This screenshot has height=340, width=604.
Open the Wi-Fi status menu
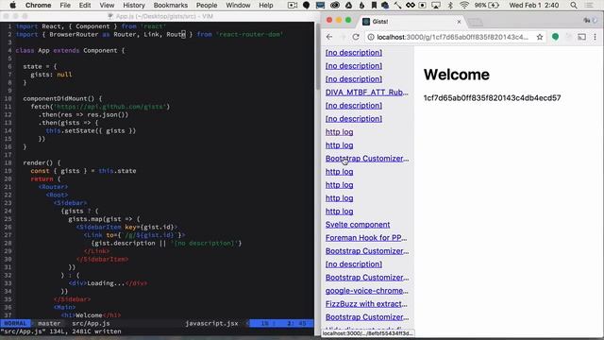point(464,5)
